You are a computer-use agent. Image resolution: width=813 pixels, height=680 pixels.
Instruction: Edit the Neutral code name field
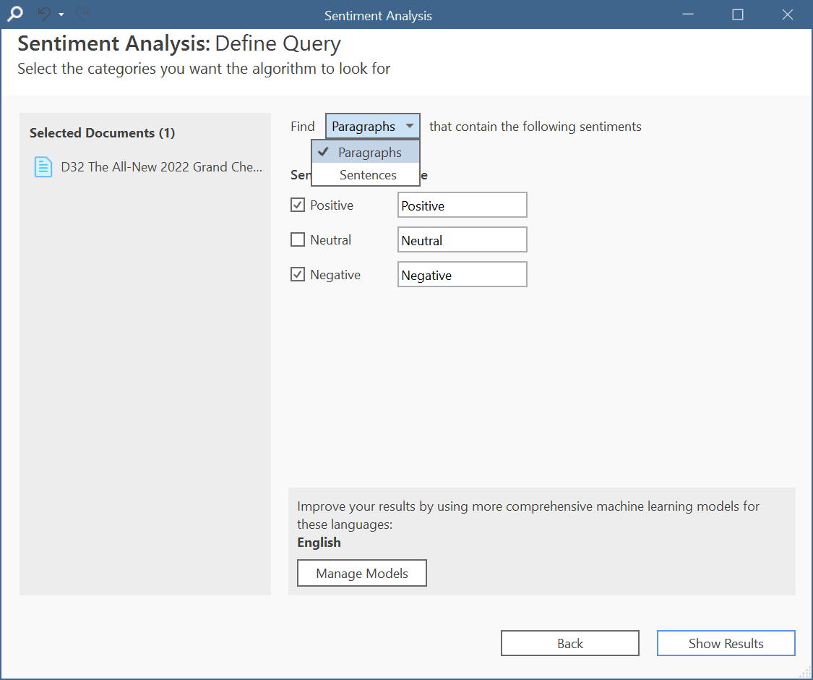click(x=462, y=240)
